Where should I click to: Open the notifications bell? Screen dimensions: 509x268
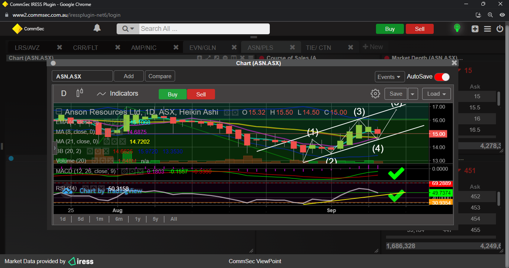(97, 28)
